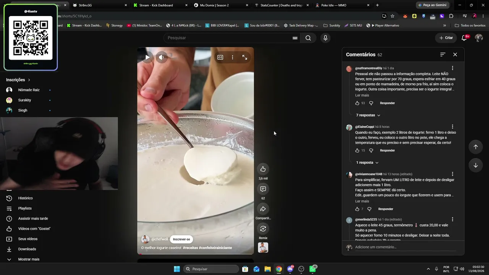
Task: Expand the Inscrições section chevron
Action: [x=29, y=80]
